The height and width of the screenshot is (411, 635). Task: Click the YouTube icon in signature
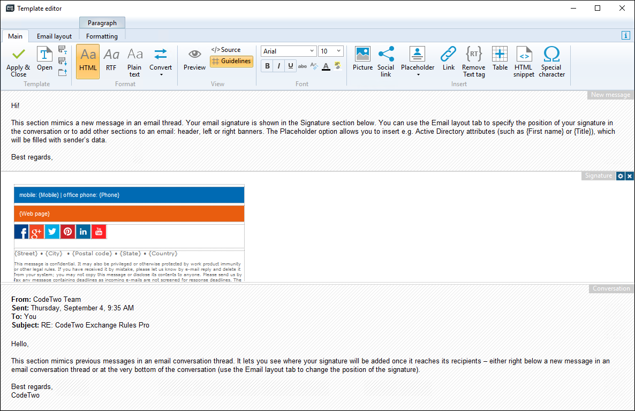pyautogui.click(x=99, y=232)
